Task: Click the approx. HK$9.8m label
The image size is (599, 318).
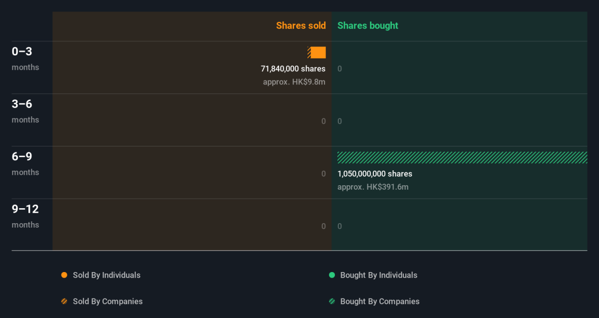Action: (x=294, y=82)
